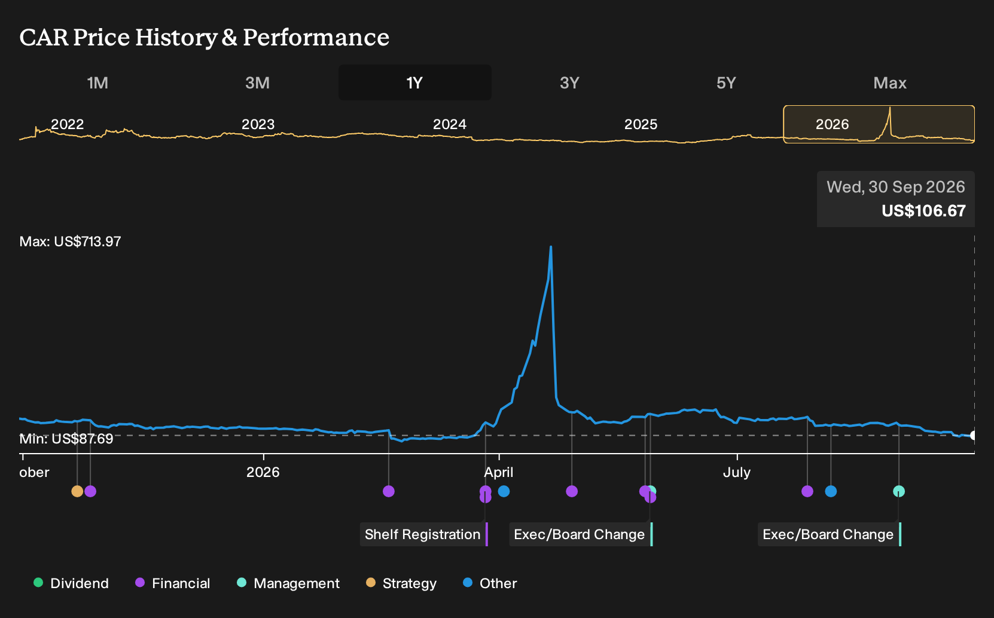Click the 2023 label in the overview timeline
This screenshot has height=618, width=994.
[x=258, y=124]
